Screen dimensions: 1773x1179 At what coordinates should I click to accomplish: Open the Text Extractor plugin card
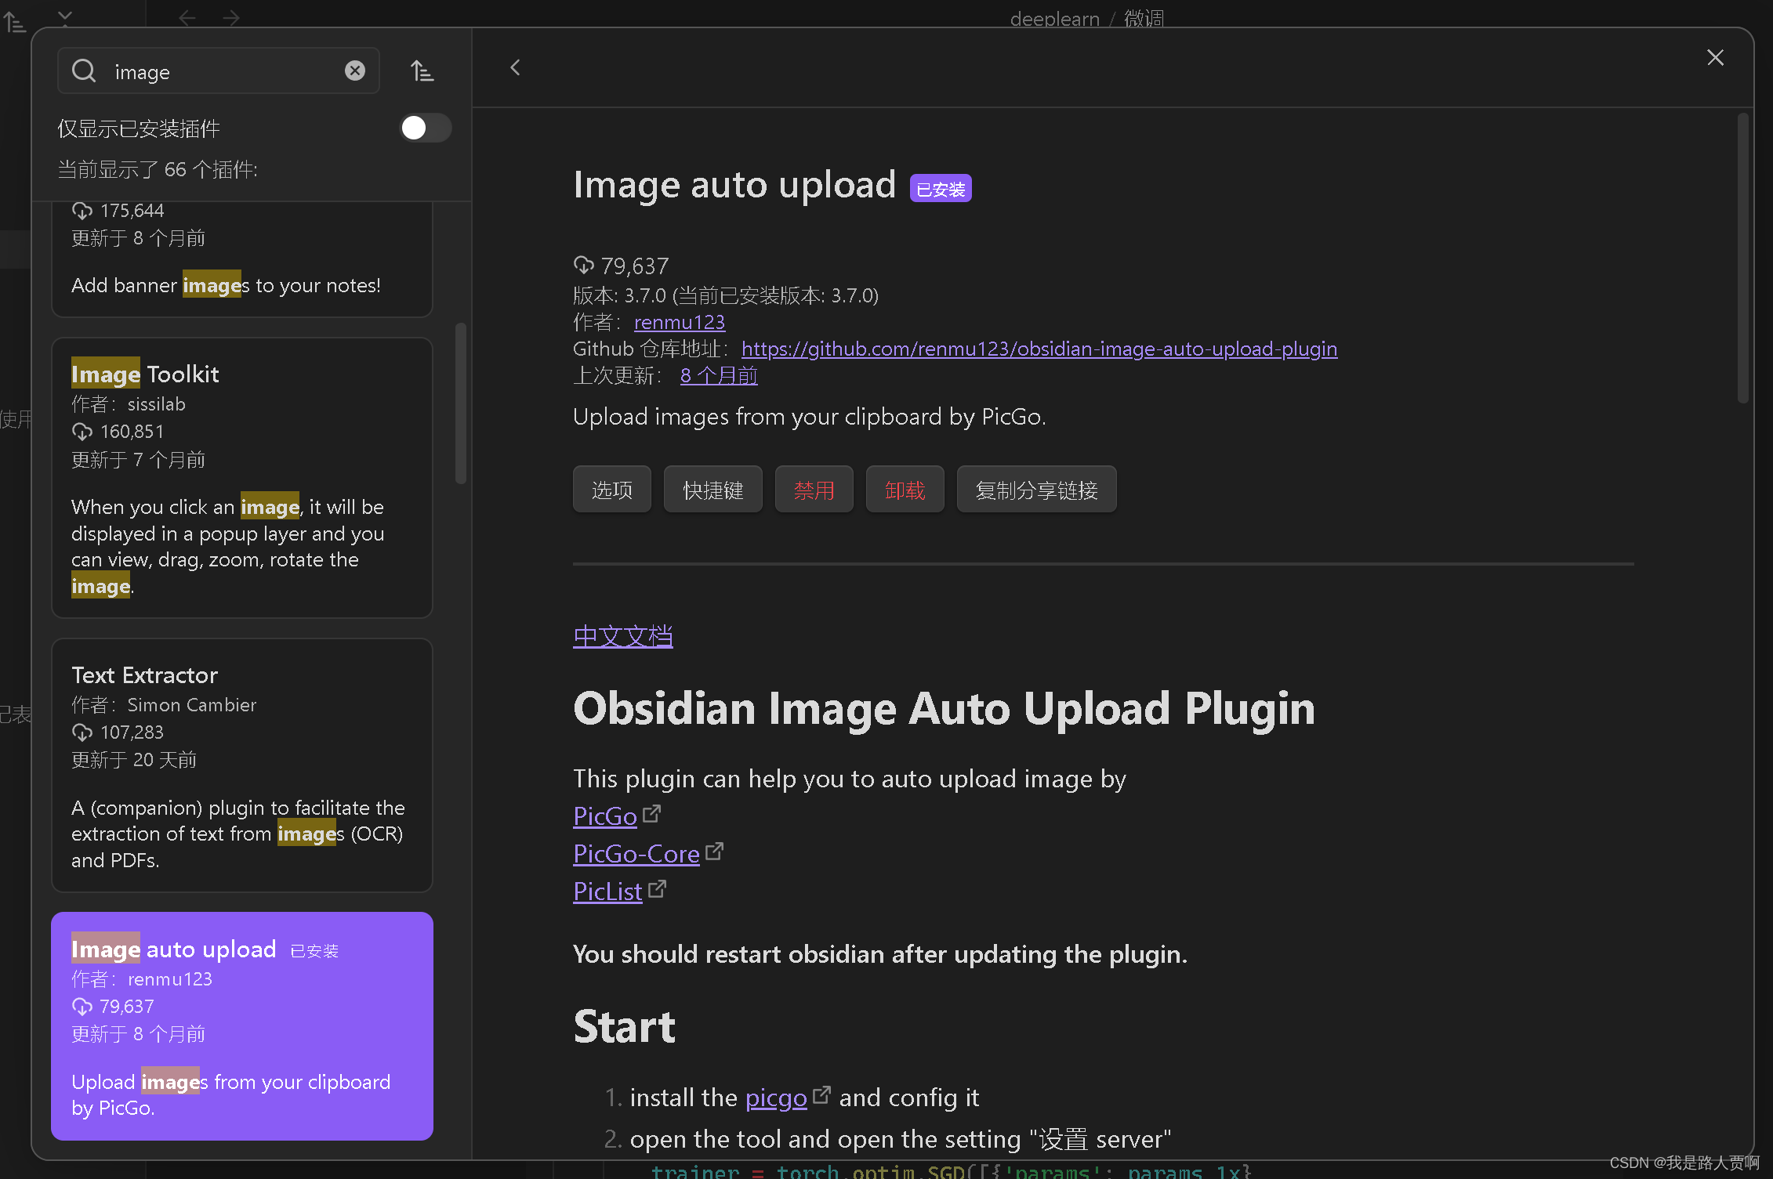tap(242, 765)
